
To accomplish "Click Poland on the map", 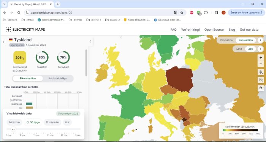I will (180, 79).
